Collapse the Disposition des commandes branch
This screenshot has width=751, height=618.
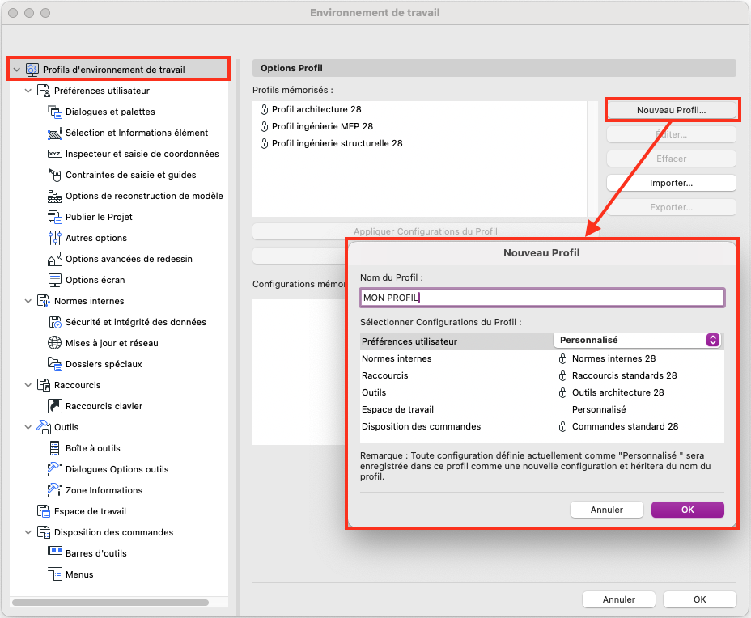tap(28, 532)
